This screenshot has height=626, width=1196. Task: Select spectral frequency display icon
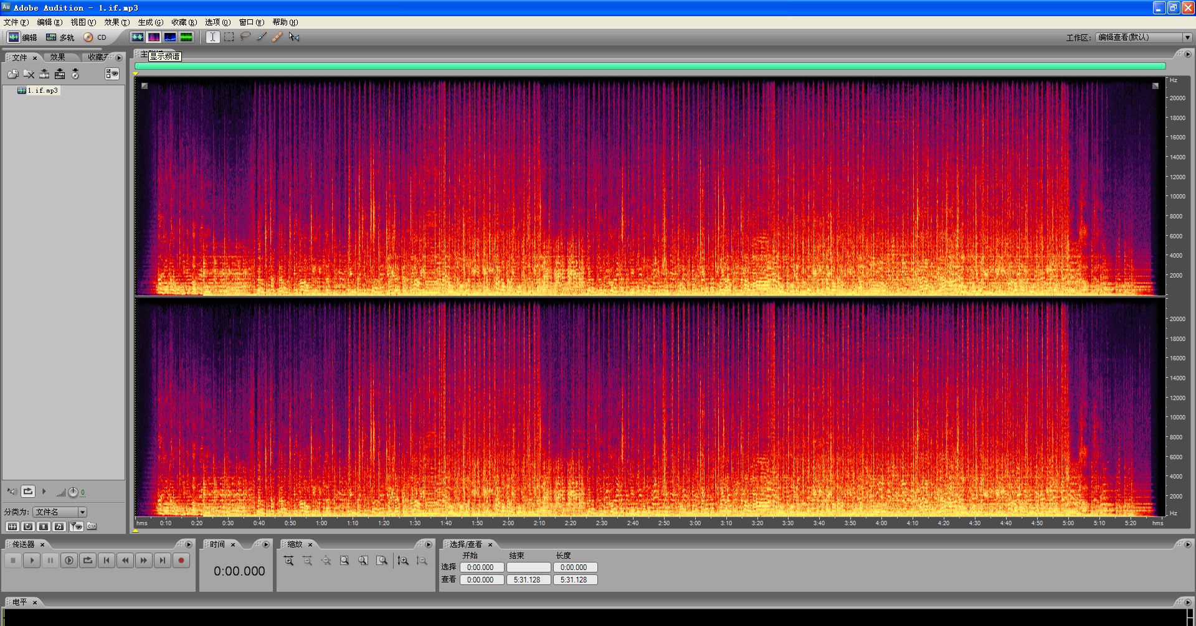click(x=154, y=37)
